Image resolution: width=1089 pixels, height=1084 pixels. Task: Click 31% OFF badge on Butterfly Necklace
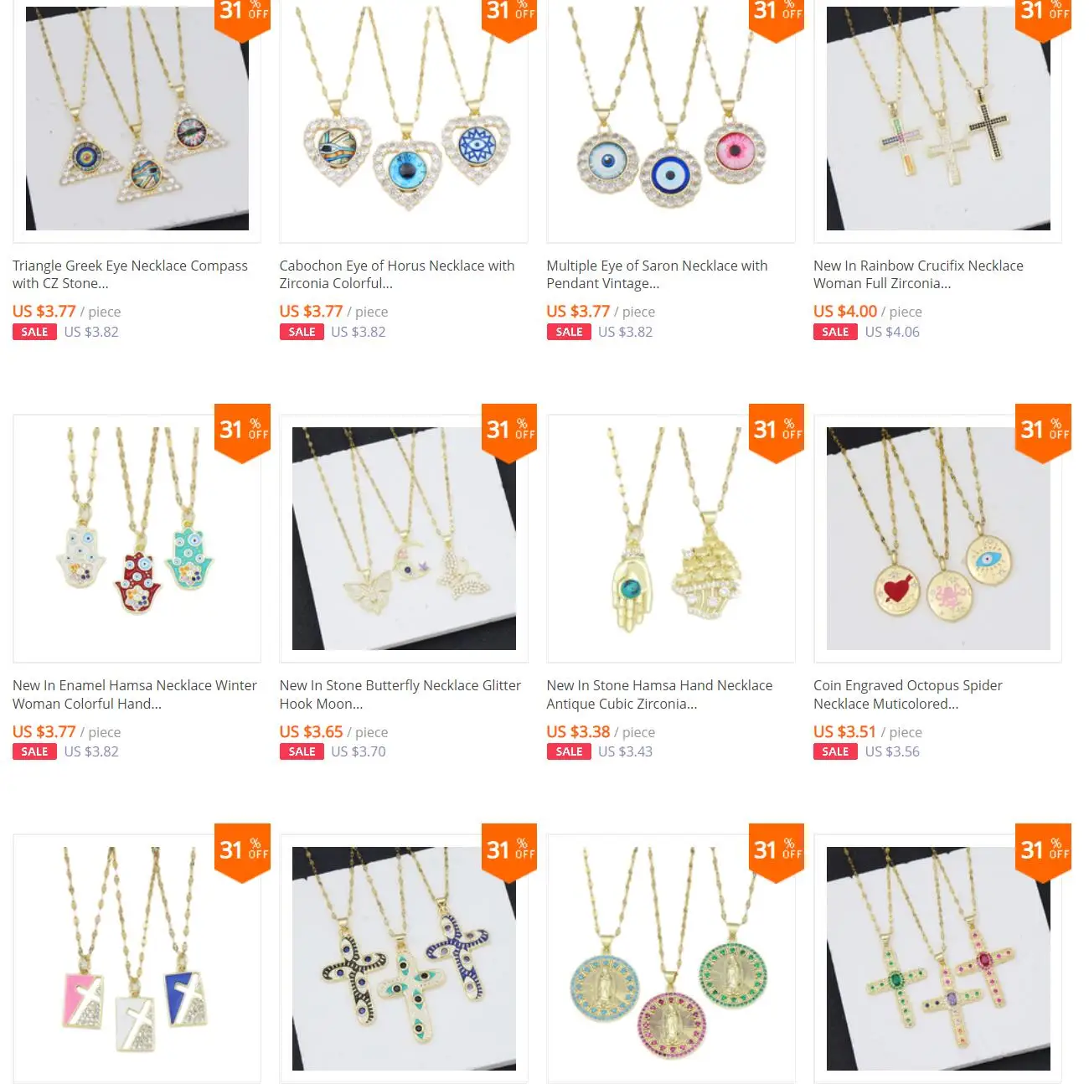(x=509, y=431)
